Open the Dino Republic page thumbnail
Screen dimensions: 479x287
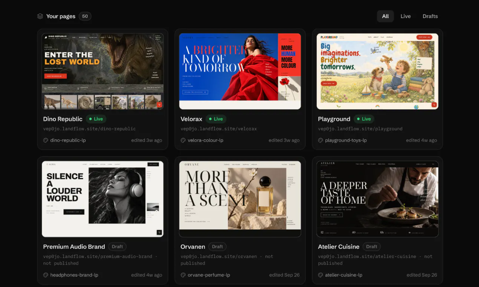(103, 71)
